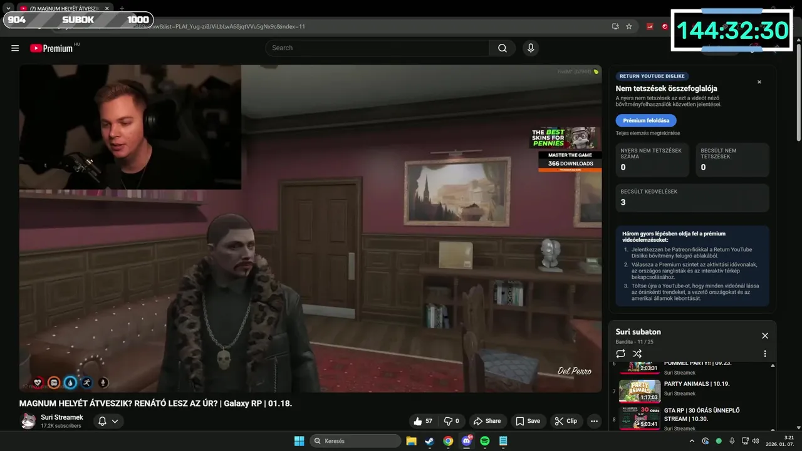Click the green dot tray icon

click(x=719, y=441)
